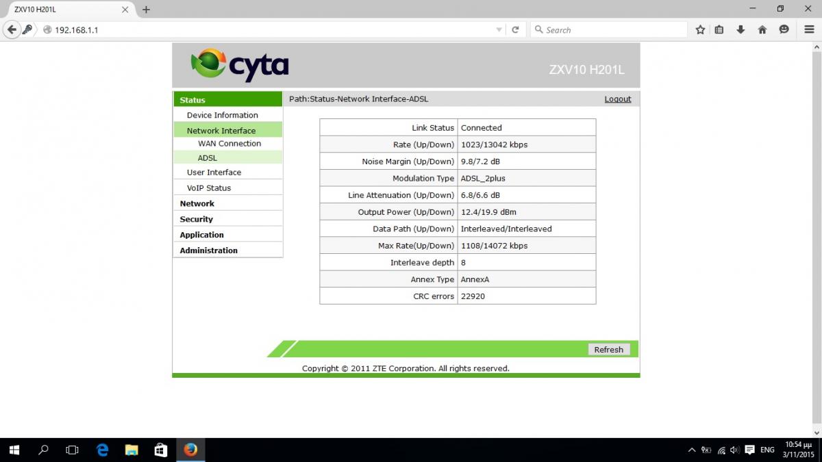Open the Firefox hamburger menu

coord(809,29)
